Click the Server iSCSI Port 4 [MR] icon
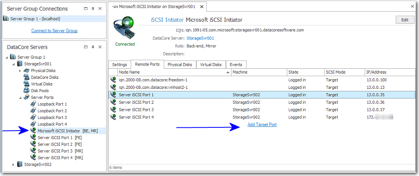This screenshot has width=419, height=176. [33, 158]
